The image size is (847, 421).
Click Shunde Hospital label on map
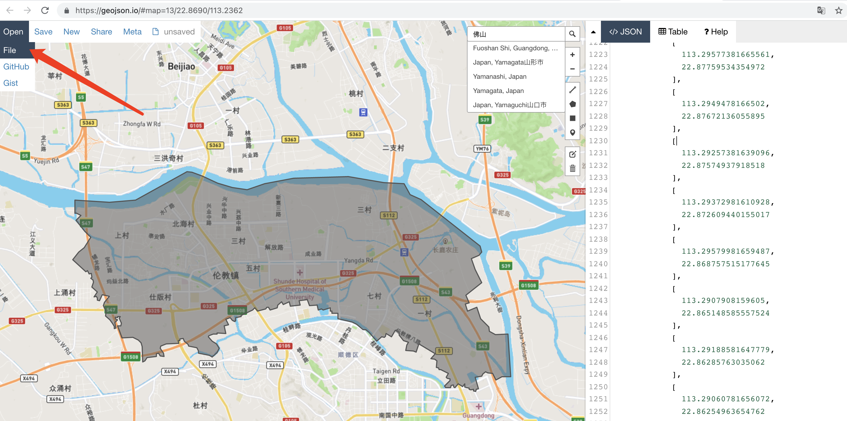[x=300, y=289]
